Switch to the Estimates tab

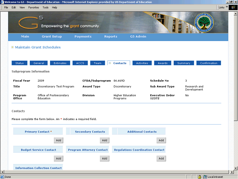click(60, 63)
